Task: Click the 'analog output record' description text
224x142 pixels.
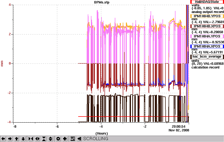Action: click(x=208, y=12)
